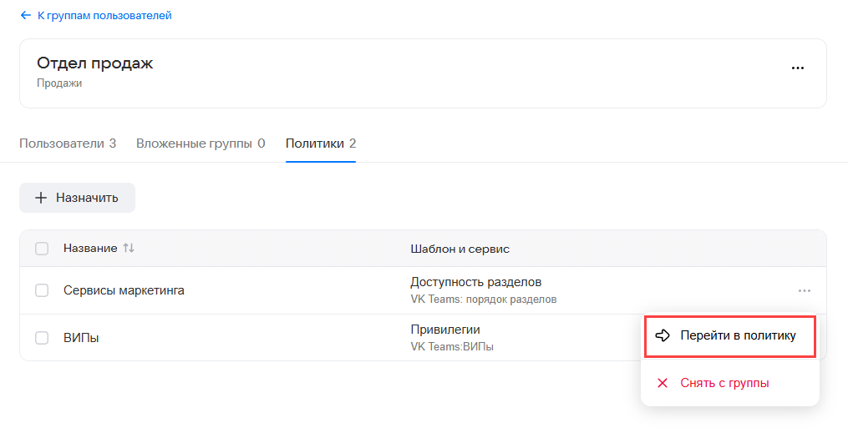The height and width of the screenshot is (433, 848).
Task: Click the ВИПы policy name
Action: click(x=81, y=338)
